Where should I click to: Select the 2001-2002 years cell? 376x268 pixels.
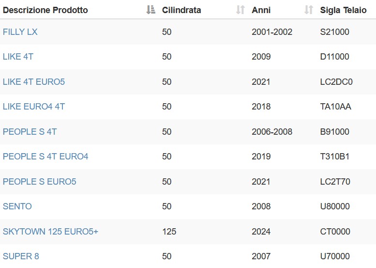(x=272, y=32)
